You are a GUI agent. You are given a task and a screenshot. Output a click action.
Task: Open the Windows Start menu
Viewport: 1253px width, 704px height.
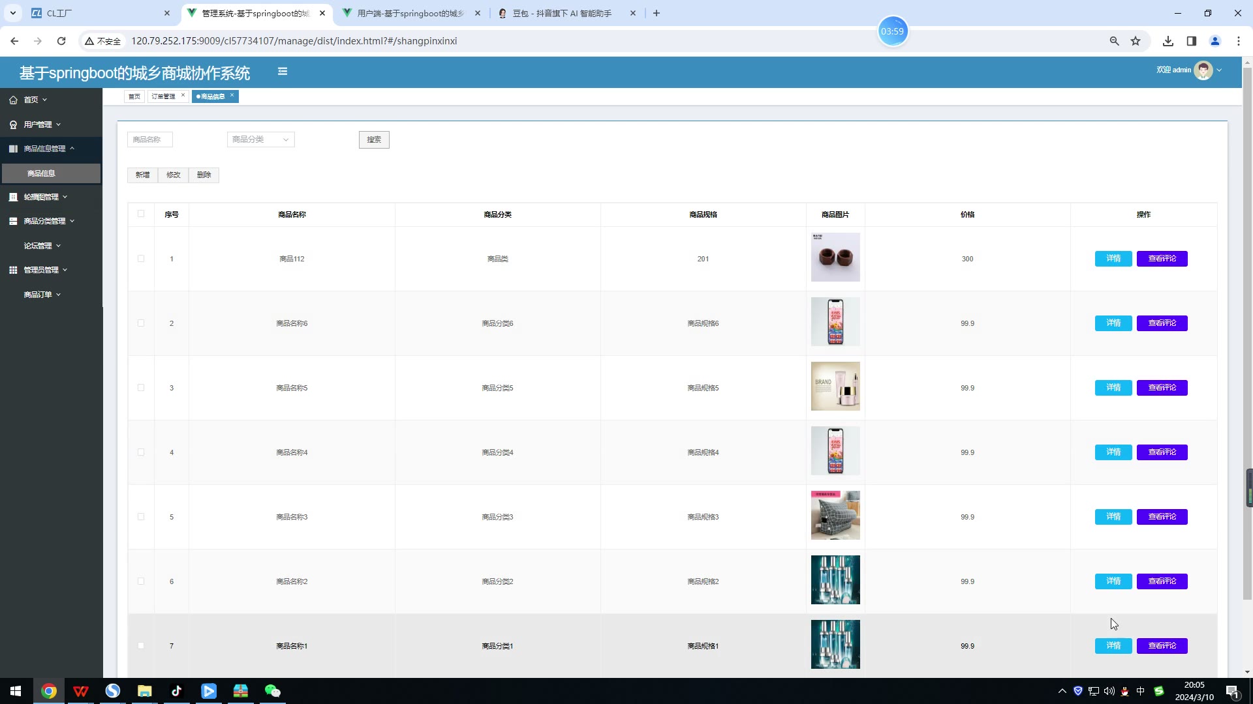point(16,691)
